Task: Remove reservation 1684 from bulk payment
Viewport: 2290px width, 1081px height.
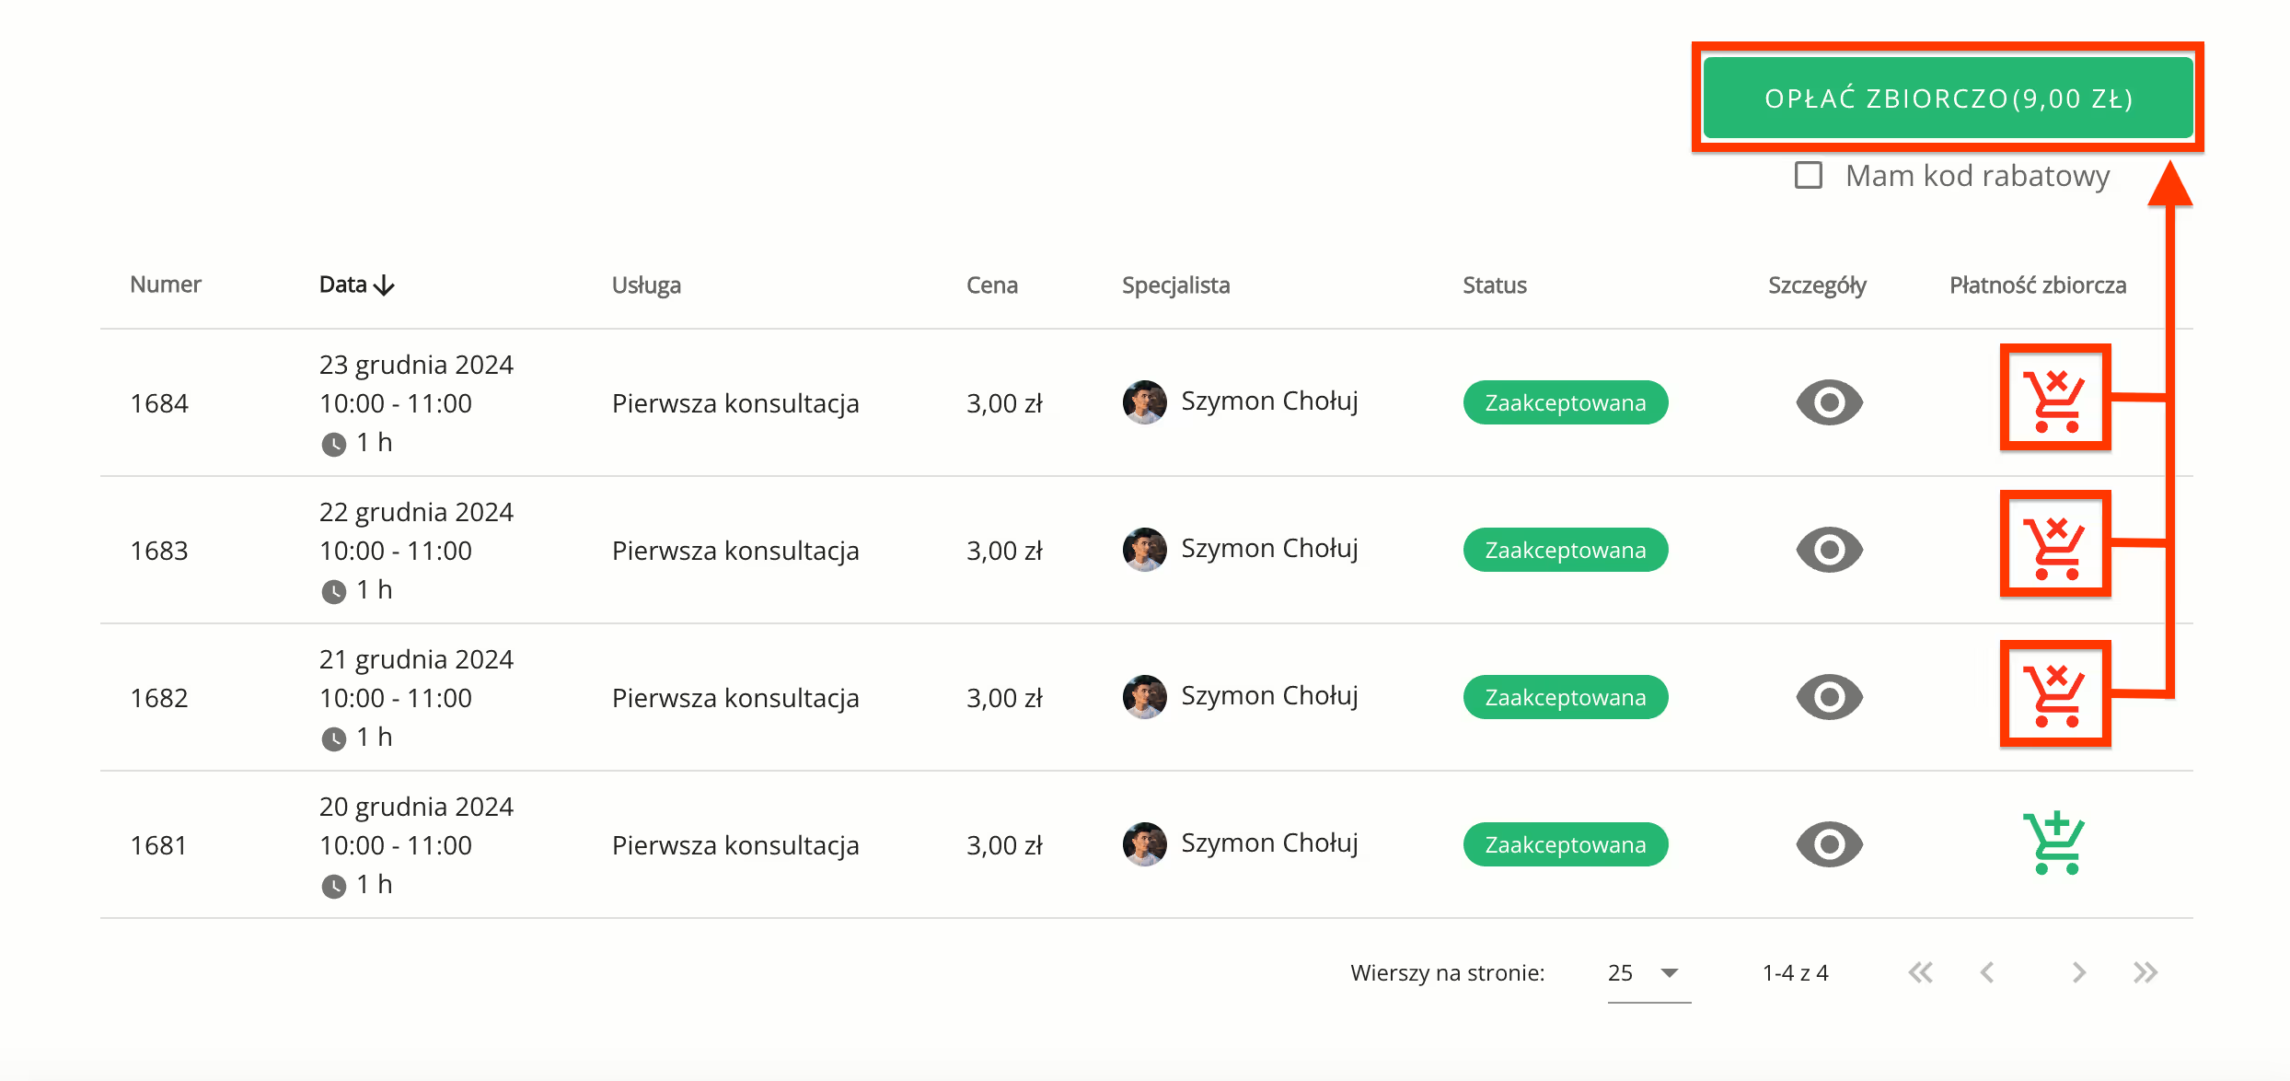Action: (x=2054, y=401)
